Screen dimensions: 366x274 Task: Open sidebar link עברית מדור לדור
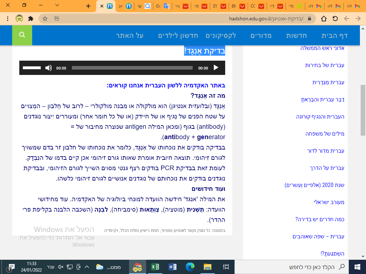[326, 151]
